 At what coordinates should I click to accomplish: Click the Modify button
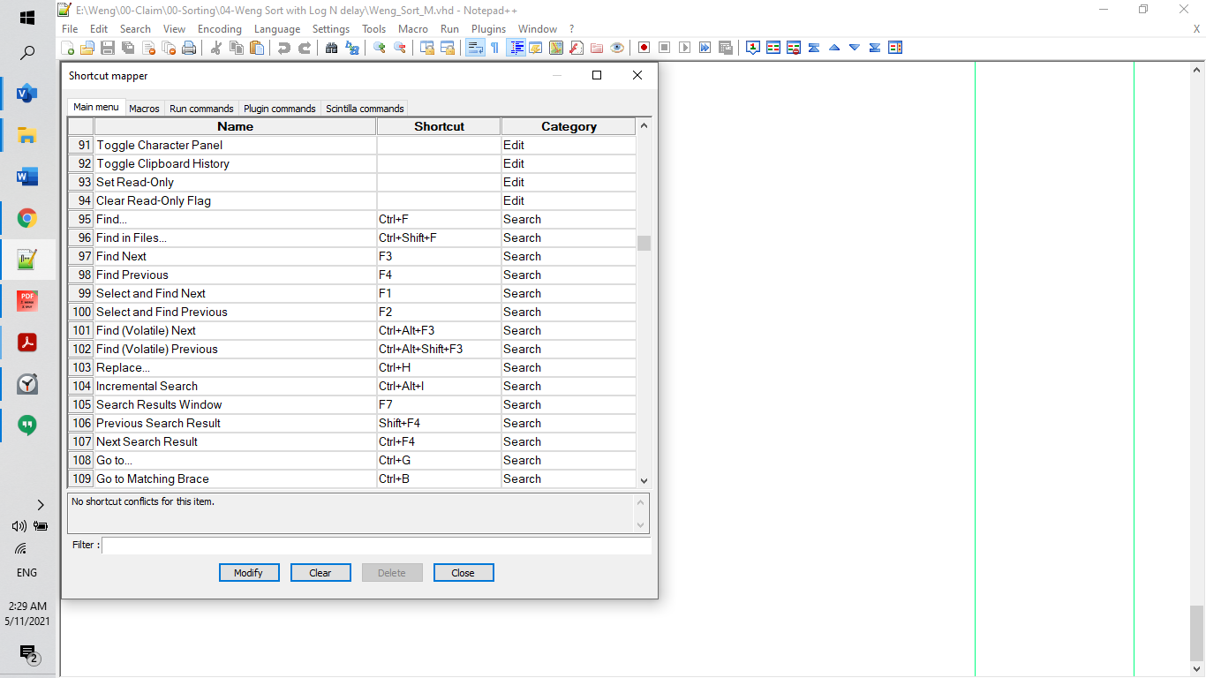(249, 573)
